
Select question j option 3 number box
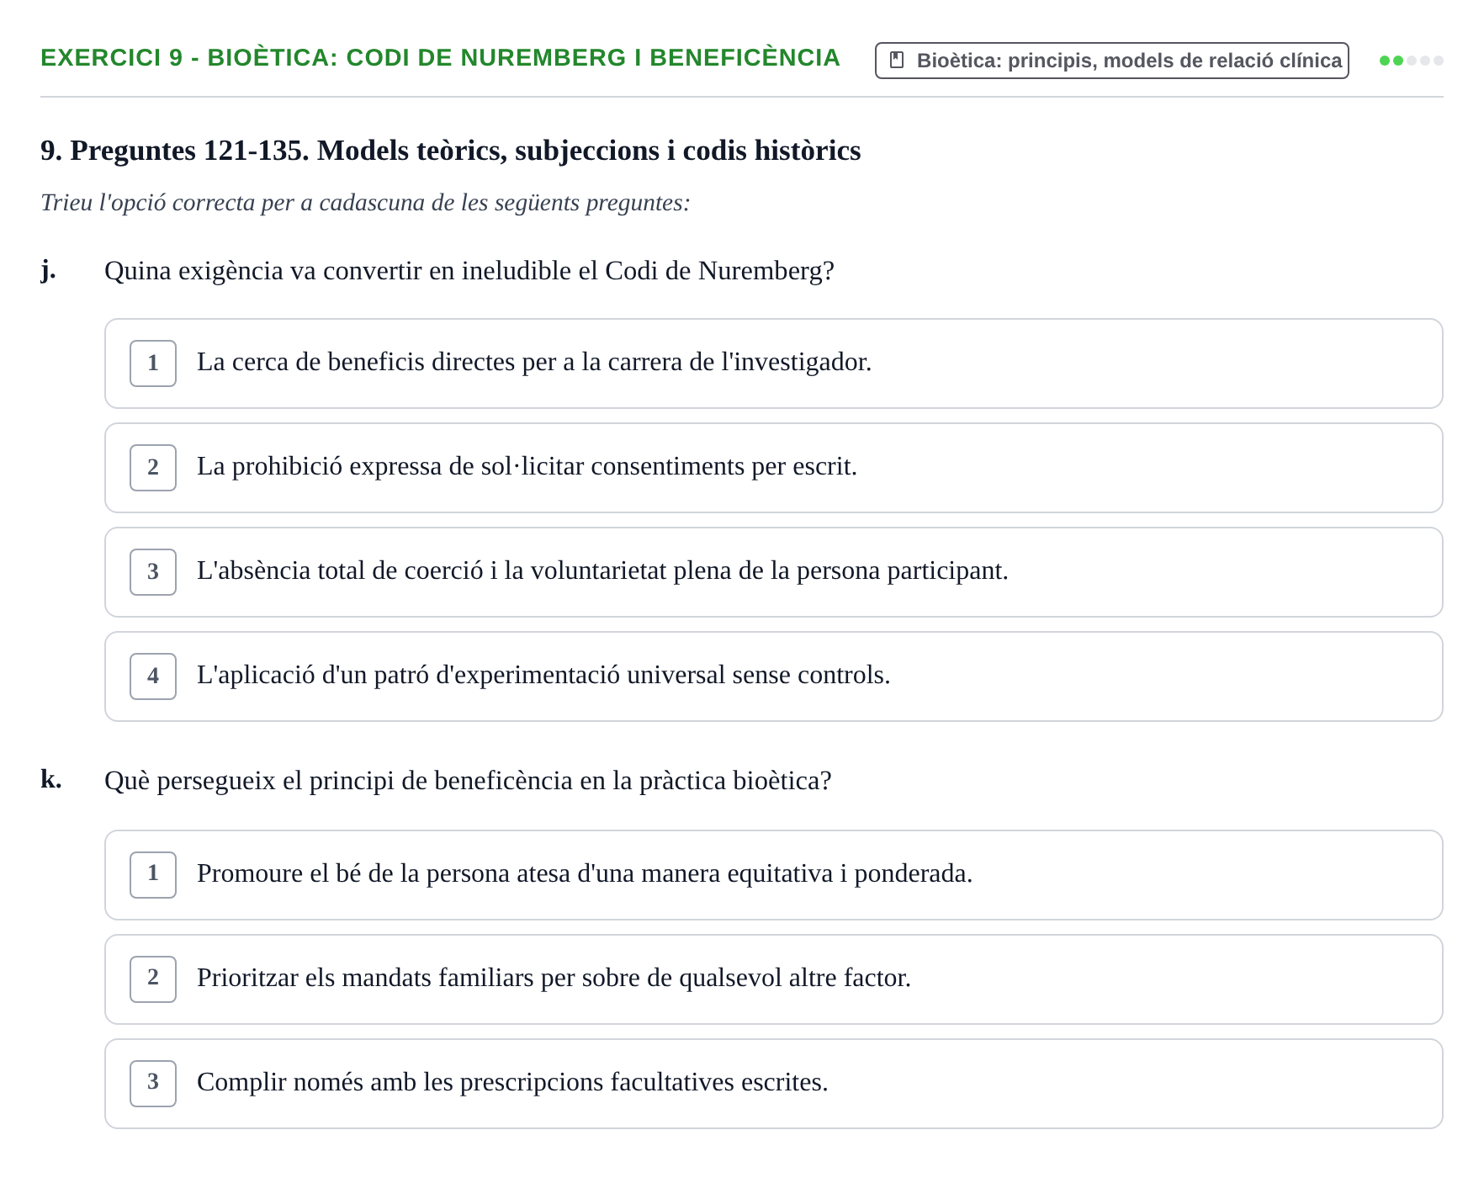tap(153, 572)
